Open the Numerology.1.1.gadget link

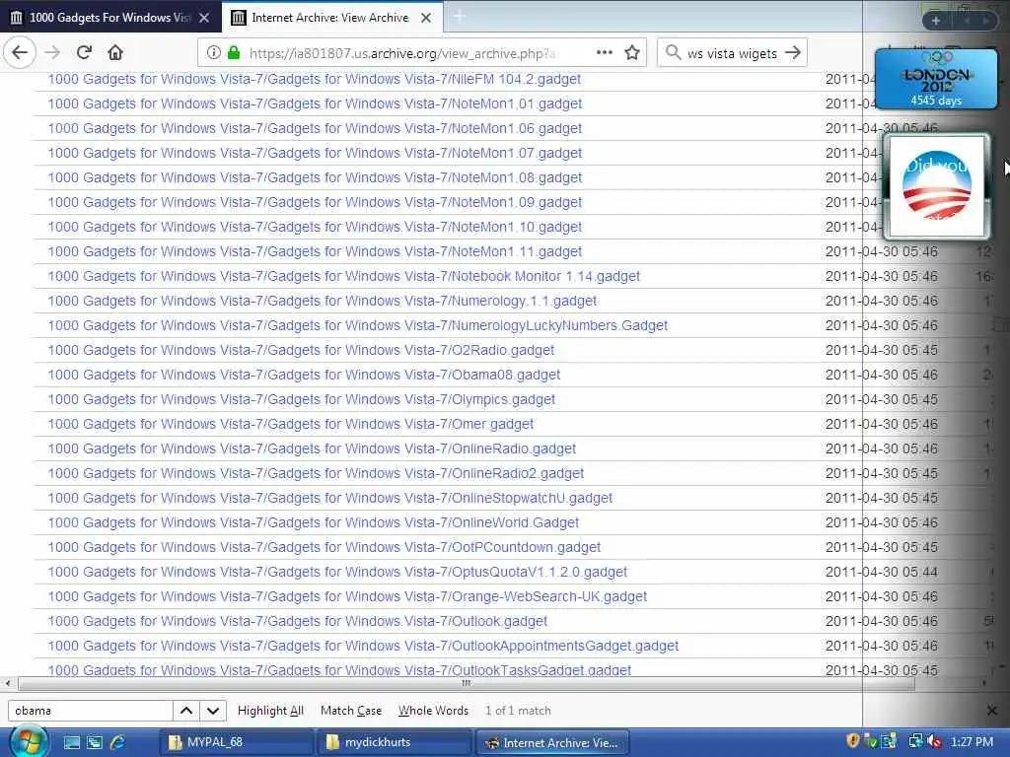(323, 301)
